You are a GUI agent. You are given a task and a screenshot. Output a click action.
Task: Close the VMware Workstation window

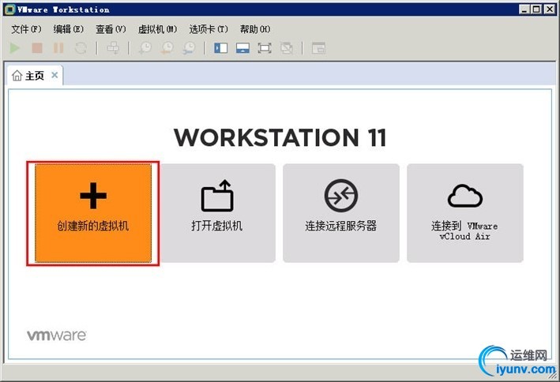(549, 9)
